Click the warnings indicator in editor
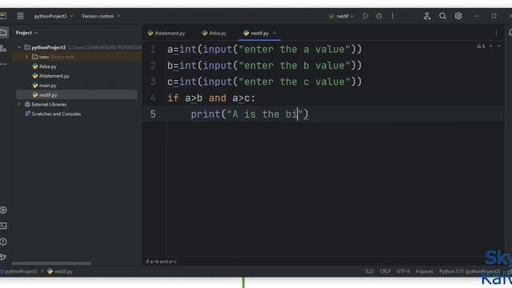 pyautogui.click(x=481, y=46)
